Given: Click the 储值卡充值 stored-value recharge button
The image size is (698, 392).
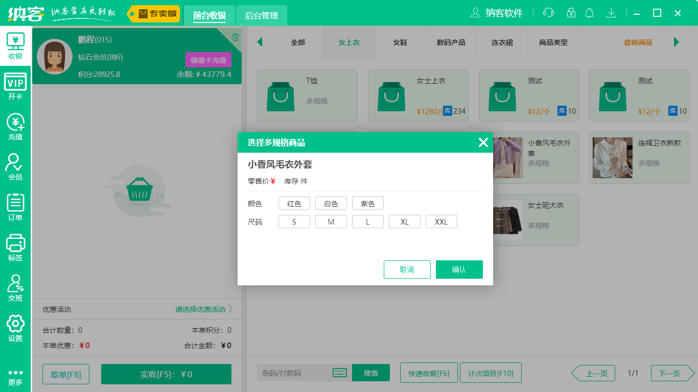Looking at the screenshot, I should [x=207, y=59].
